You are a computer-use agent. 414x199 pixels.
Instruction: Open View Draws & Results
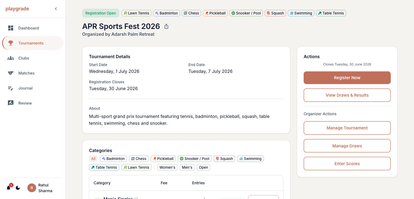347,95
